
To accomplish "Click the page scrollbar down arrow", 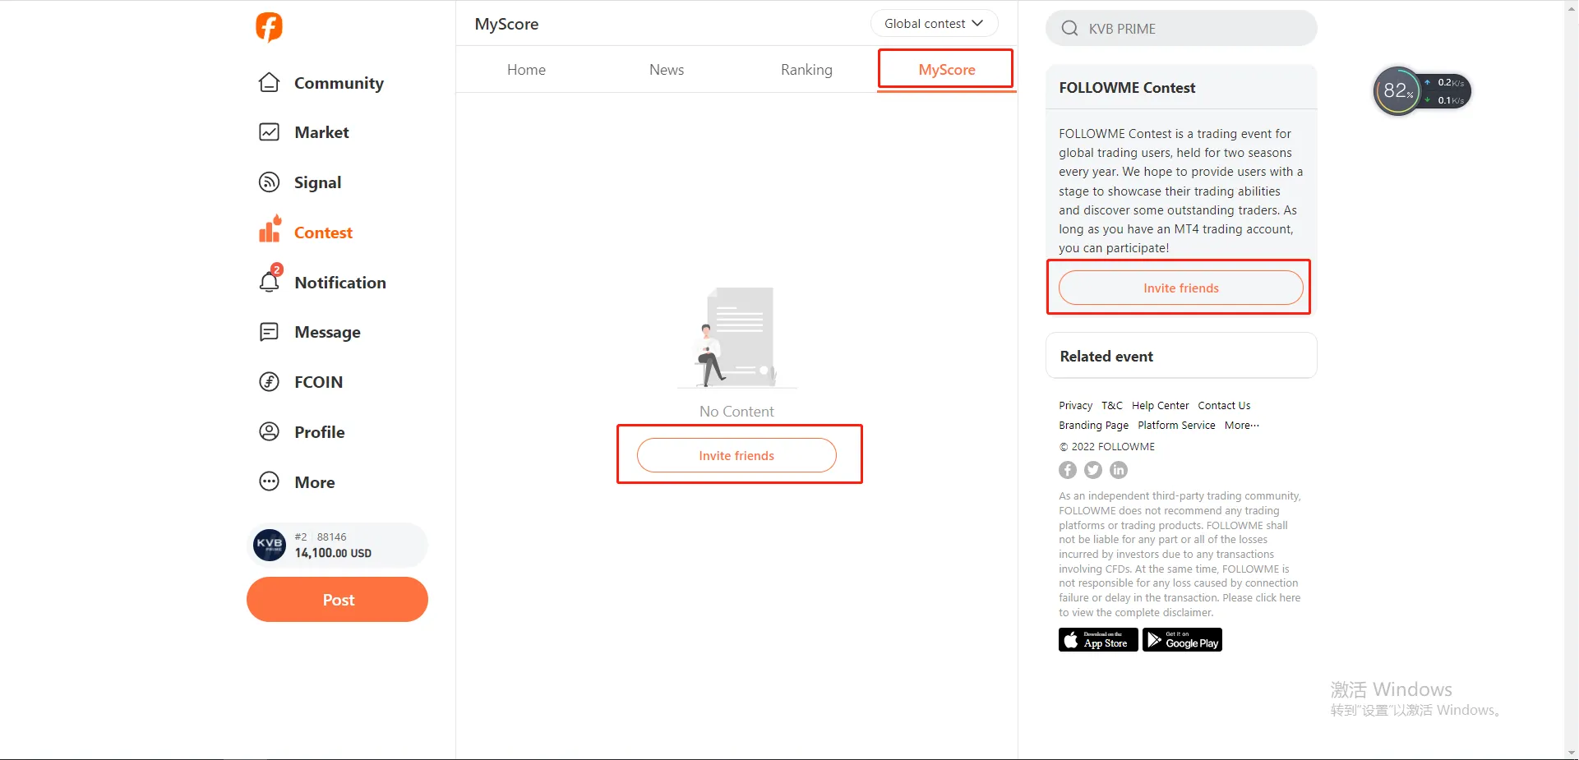I will (x=1572, y=753).
